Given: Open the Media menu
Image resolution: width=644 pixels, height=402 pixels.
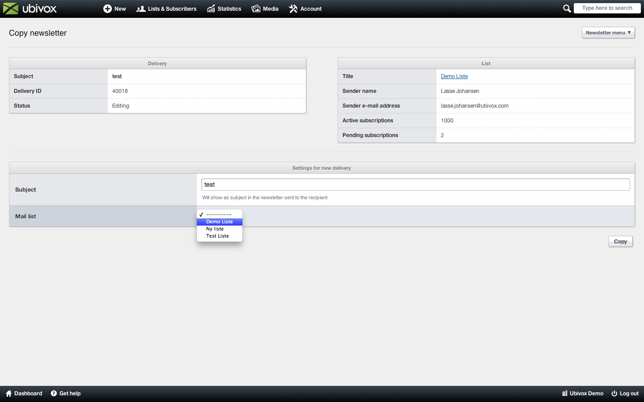Looking at the screenshot, I should [x=265, y=9].
